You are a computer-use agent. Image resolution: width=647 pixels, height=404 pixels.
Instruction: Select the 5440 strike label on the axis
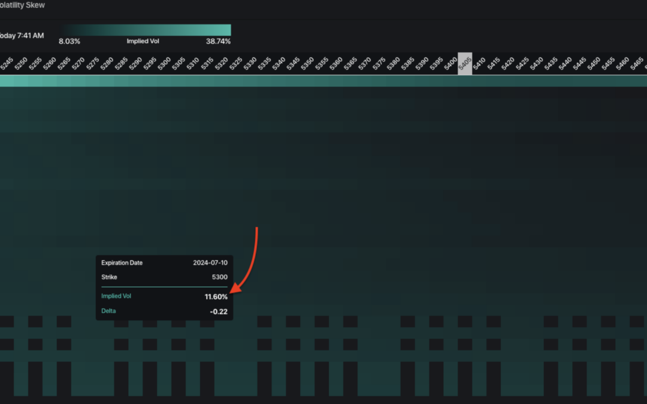(x=565, y=63)
